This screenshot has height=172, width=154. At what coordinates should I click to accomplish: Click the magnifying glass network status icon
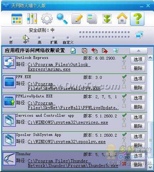pyautogui.click(x=62, y=19)
